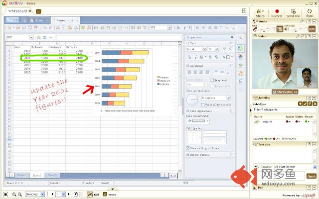This screenshot has width=319, height=199.
Task: Click the cut scissors icon in spreadsheet toolbar
Action: point(58,28)
